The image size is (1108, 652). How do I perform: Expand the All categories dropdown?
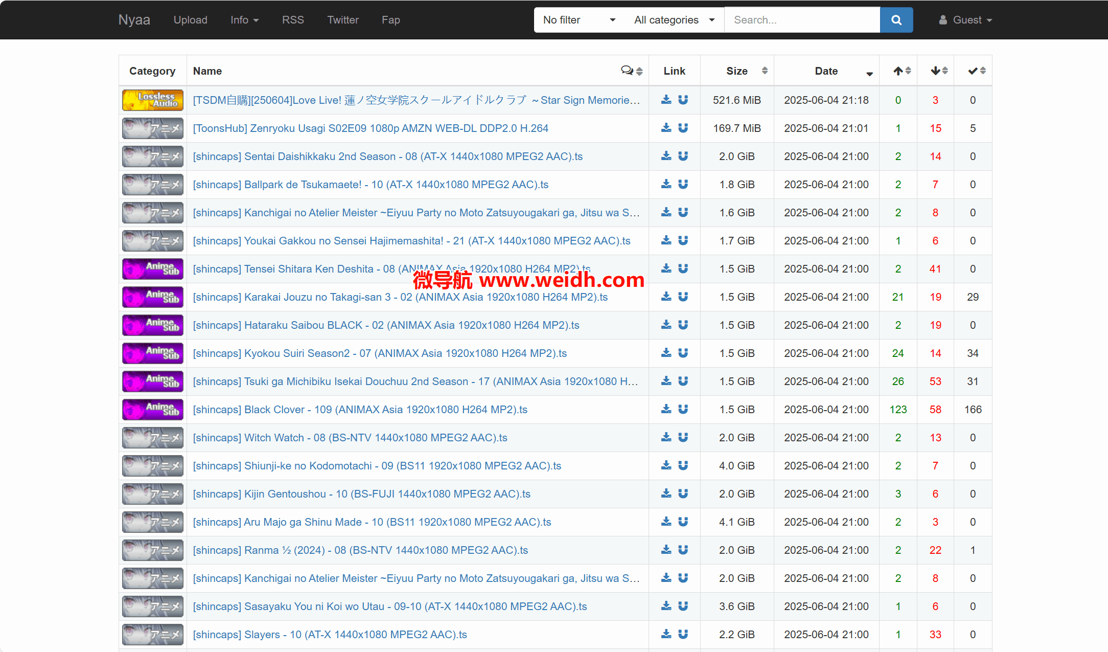tap(674, 20)
